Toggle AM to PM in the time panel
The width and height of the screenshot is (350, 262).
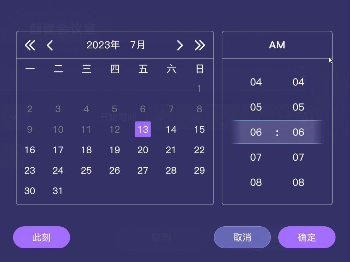[x=277, y=45]
